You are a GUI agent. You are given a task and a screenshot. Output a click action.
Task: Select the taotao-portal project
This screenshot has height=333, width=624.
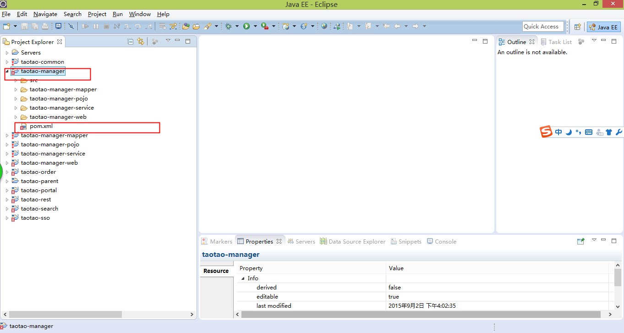coord(38,190)
